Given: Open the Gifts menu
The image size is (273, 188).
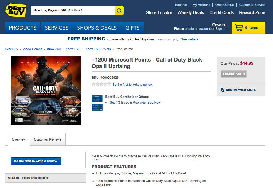Looking at the screenshot, I should [x=132, y=28].
